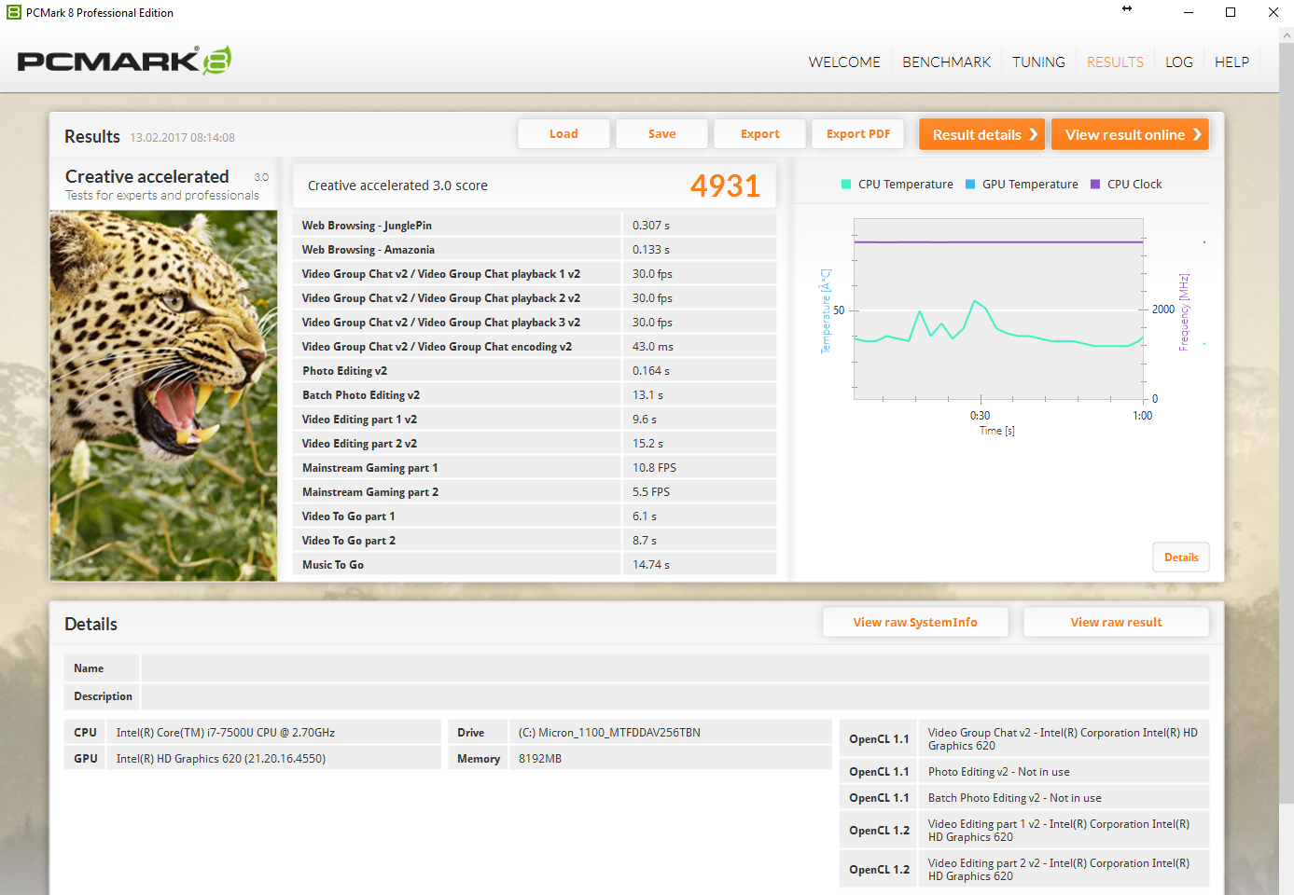Image resolution: width=1294 pixels, height=895 pixels.
Task: Click the Name field in Details
Action: tap(675, 668)
